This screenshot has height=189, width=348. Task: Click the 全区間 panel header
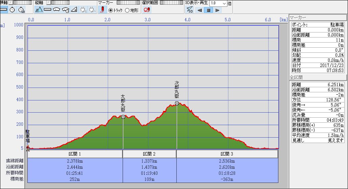(318, 77)
